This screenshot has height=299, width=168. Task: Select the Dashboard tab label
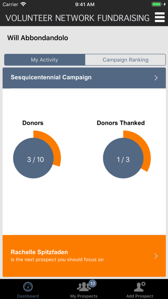tap(28, 296)
